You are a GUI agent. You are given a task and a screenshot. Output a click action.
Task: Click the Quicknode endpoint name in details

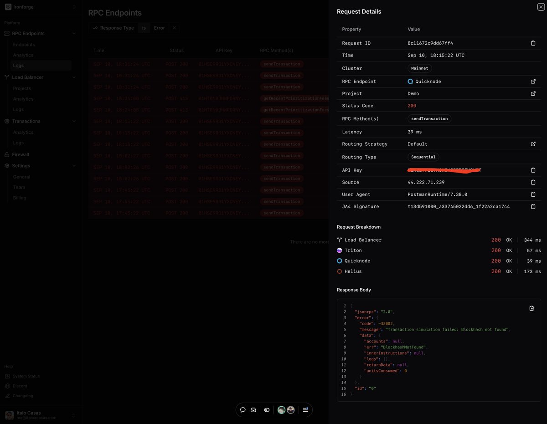428,82
